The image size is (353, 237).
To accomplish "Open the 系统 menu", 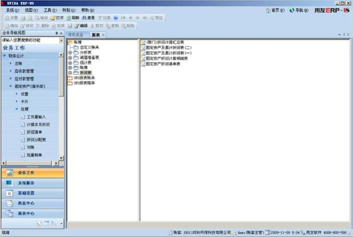I will click(x=13, y=10).
